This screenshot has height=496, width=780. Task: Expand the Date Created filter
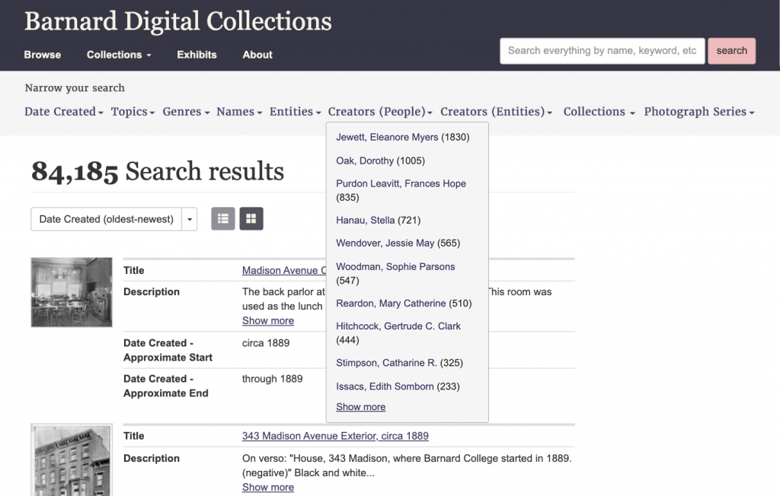pyautogui.click(x=64, y=112)
